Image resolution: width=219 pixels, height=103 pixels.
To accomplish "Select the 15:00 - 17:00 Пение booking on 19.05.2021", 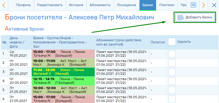I will [x=63, y=54].
